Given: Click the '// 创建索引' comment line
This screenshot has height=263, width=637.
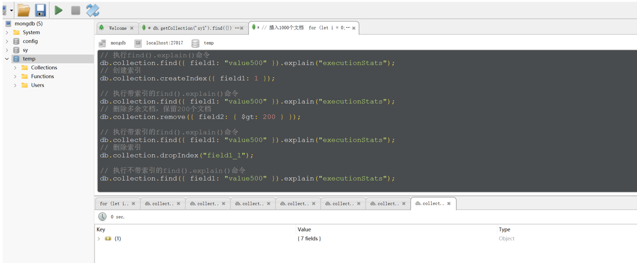Looking at the screenshot, I should pyautogui.click(x=121, y=70).
